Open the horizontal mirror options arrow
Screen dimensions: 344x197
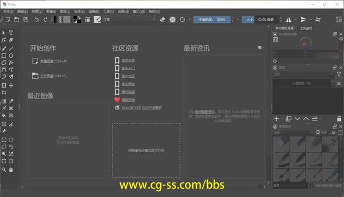click(296, 19)
